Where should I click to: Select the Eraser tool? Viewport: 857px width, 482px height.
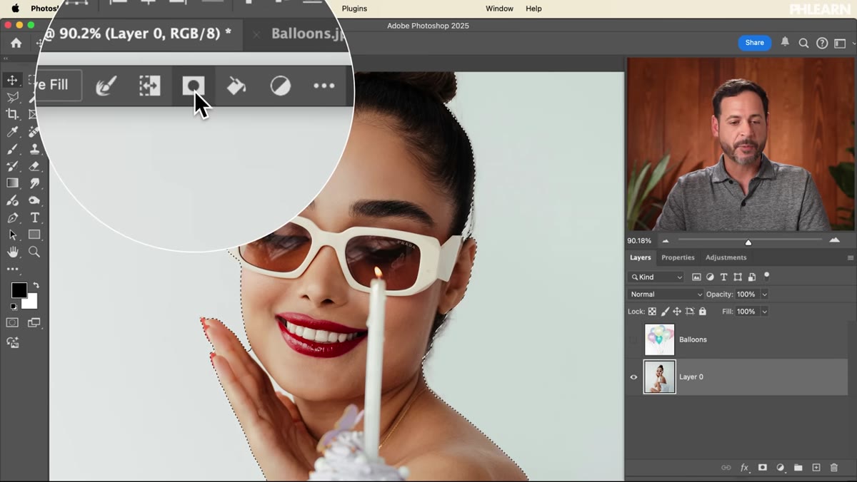coord(34,166)
